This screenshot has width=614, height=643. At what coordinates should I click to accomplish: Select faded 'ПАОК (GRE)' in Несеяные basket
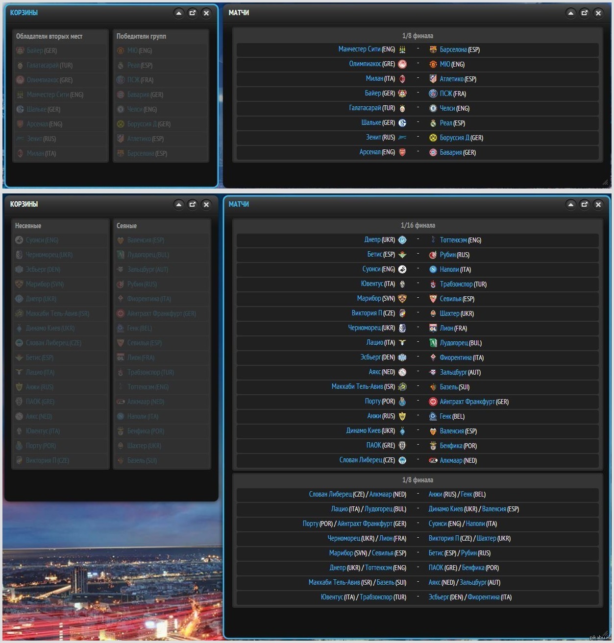click(40, 402)
